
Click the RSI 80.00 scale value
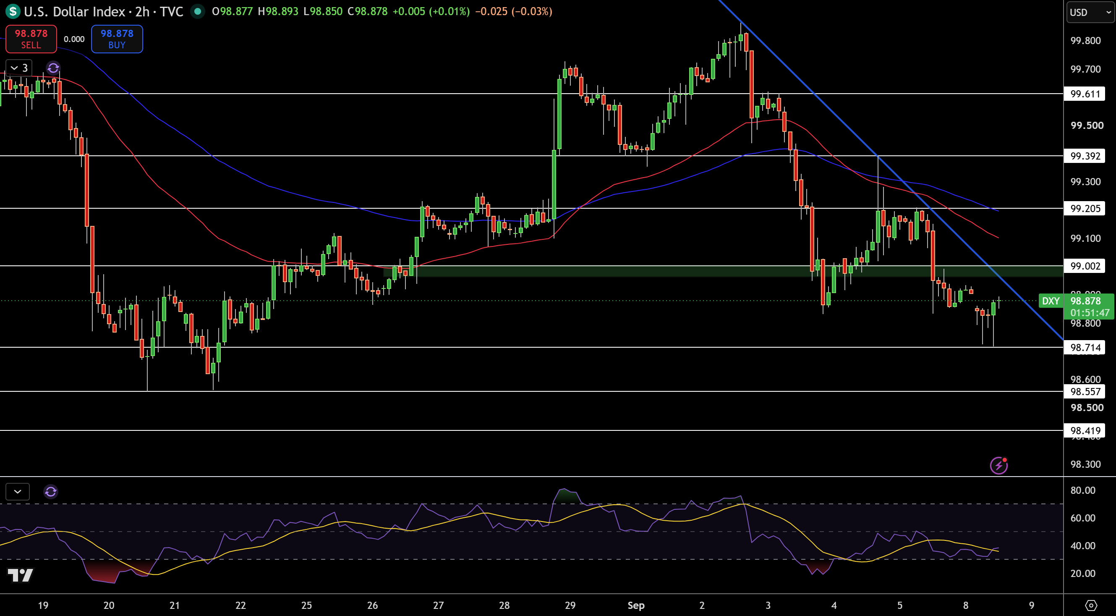(x=1083, y=490)
